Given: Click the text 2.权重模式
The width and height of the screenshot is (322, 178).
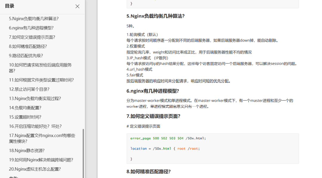Looking at the screenshot, I should [136, 46].
